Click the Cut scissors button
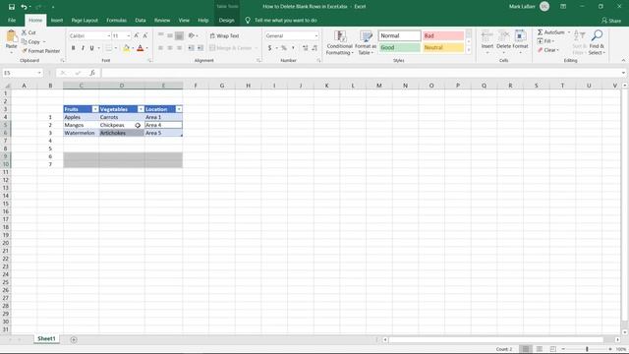The height and width of the screenshot is (354, 629). (x=29, y=32)
